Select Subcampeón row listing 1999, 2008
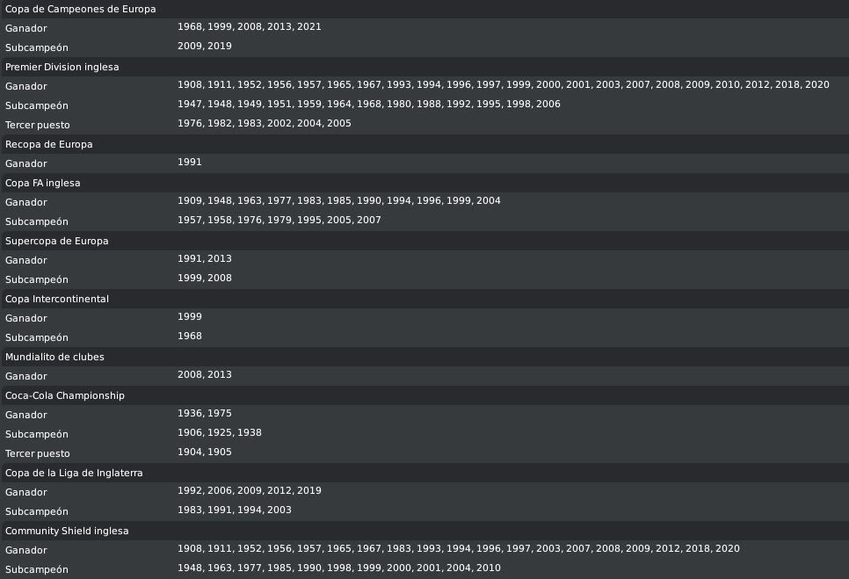 [x=204, y=279]
